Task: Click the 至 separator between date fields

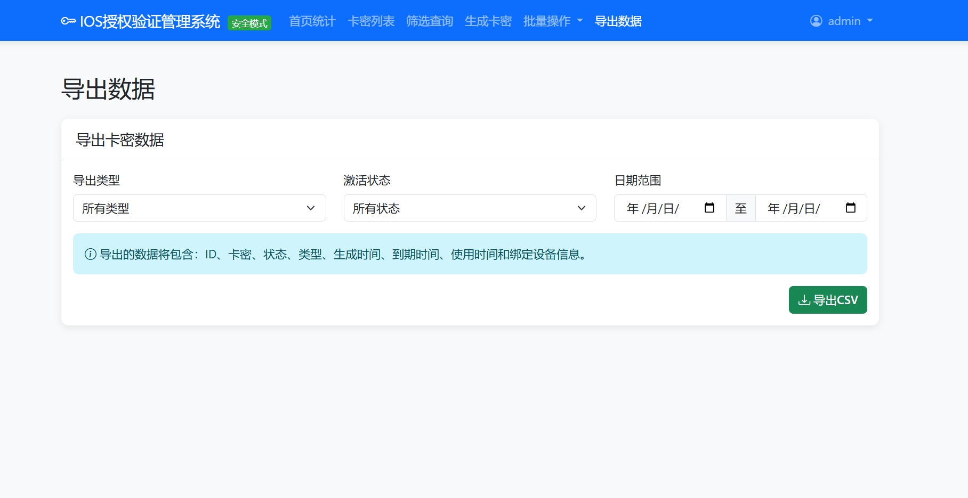Action: 740,208
